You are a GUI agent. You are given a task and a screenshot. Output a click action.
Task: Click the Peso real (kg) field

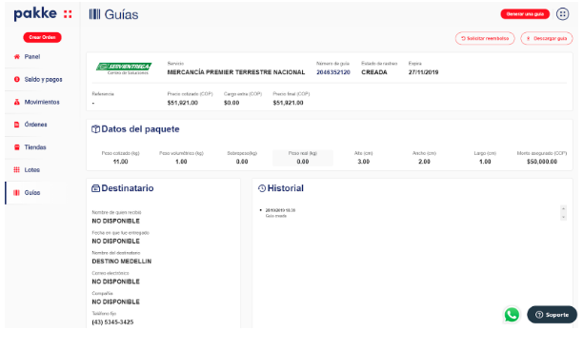[303, 158]
